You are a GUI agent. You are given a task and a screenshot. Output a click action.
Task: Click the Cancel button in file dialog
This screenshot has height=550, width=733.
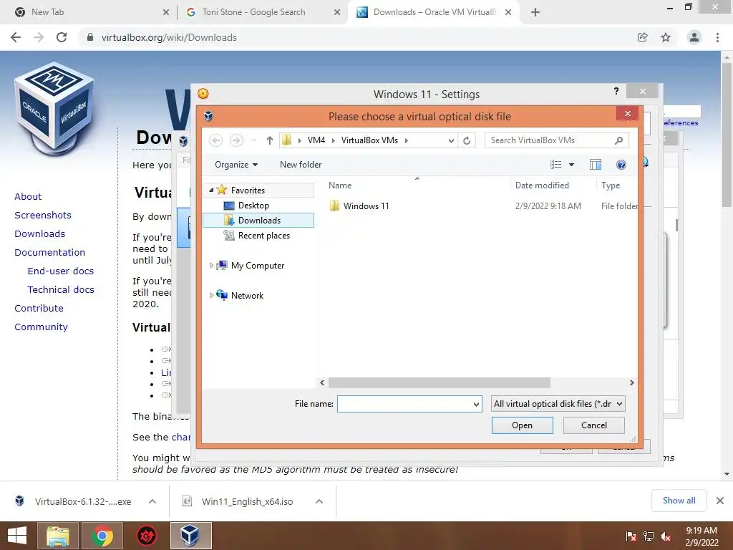point(593,425)
